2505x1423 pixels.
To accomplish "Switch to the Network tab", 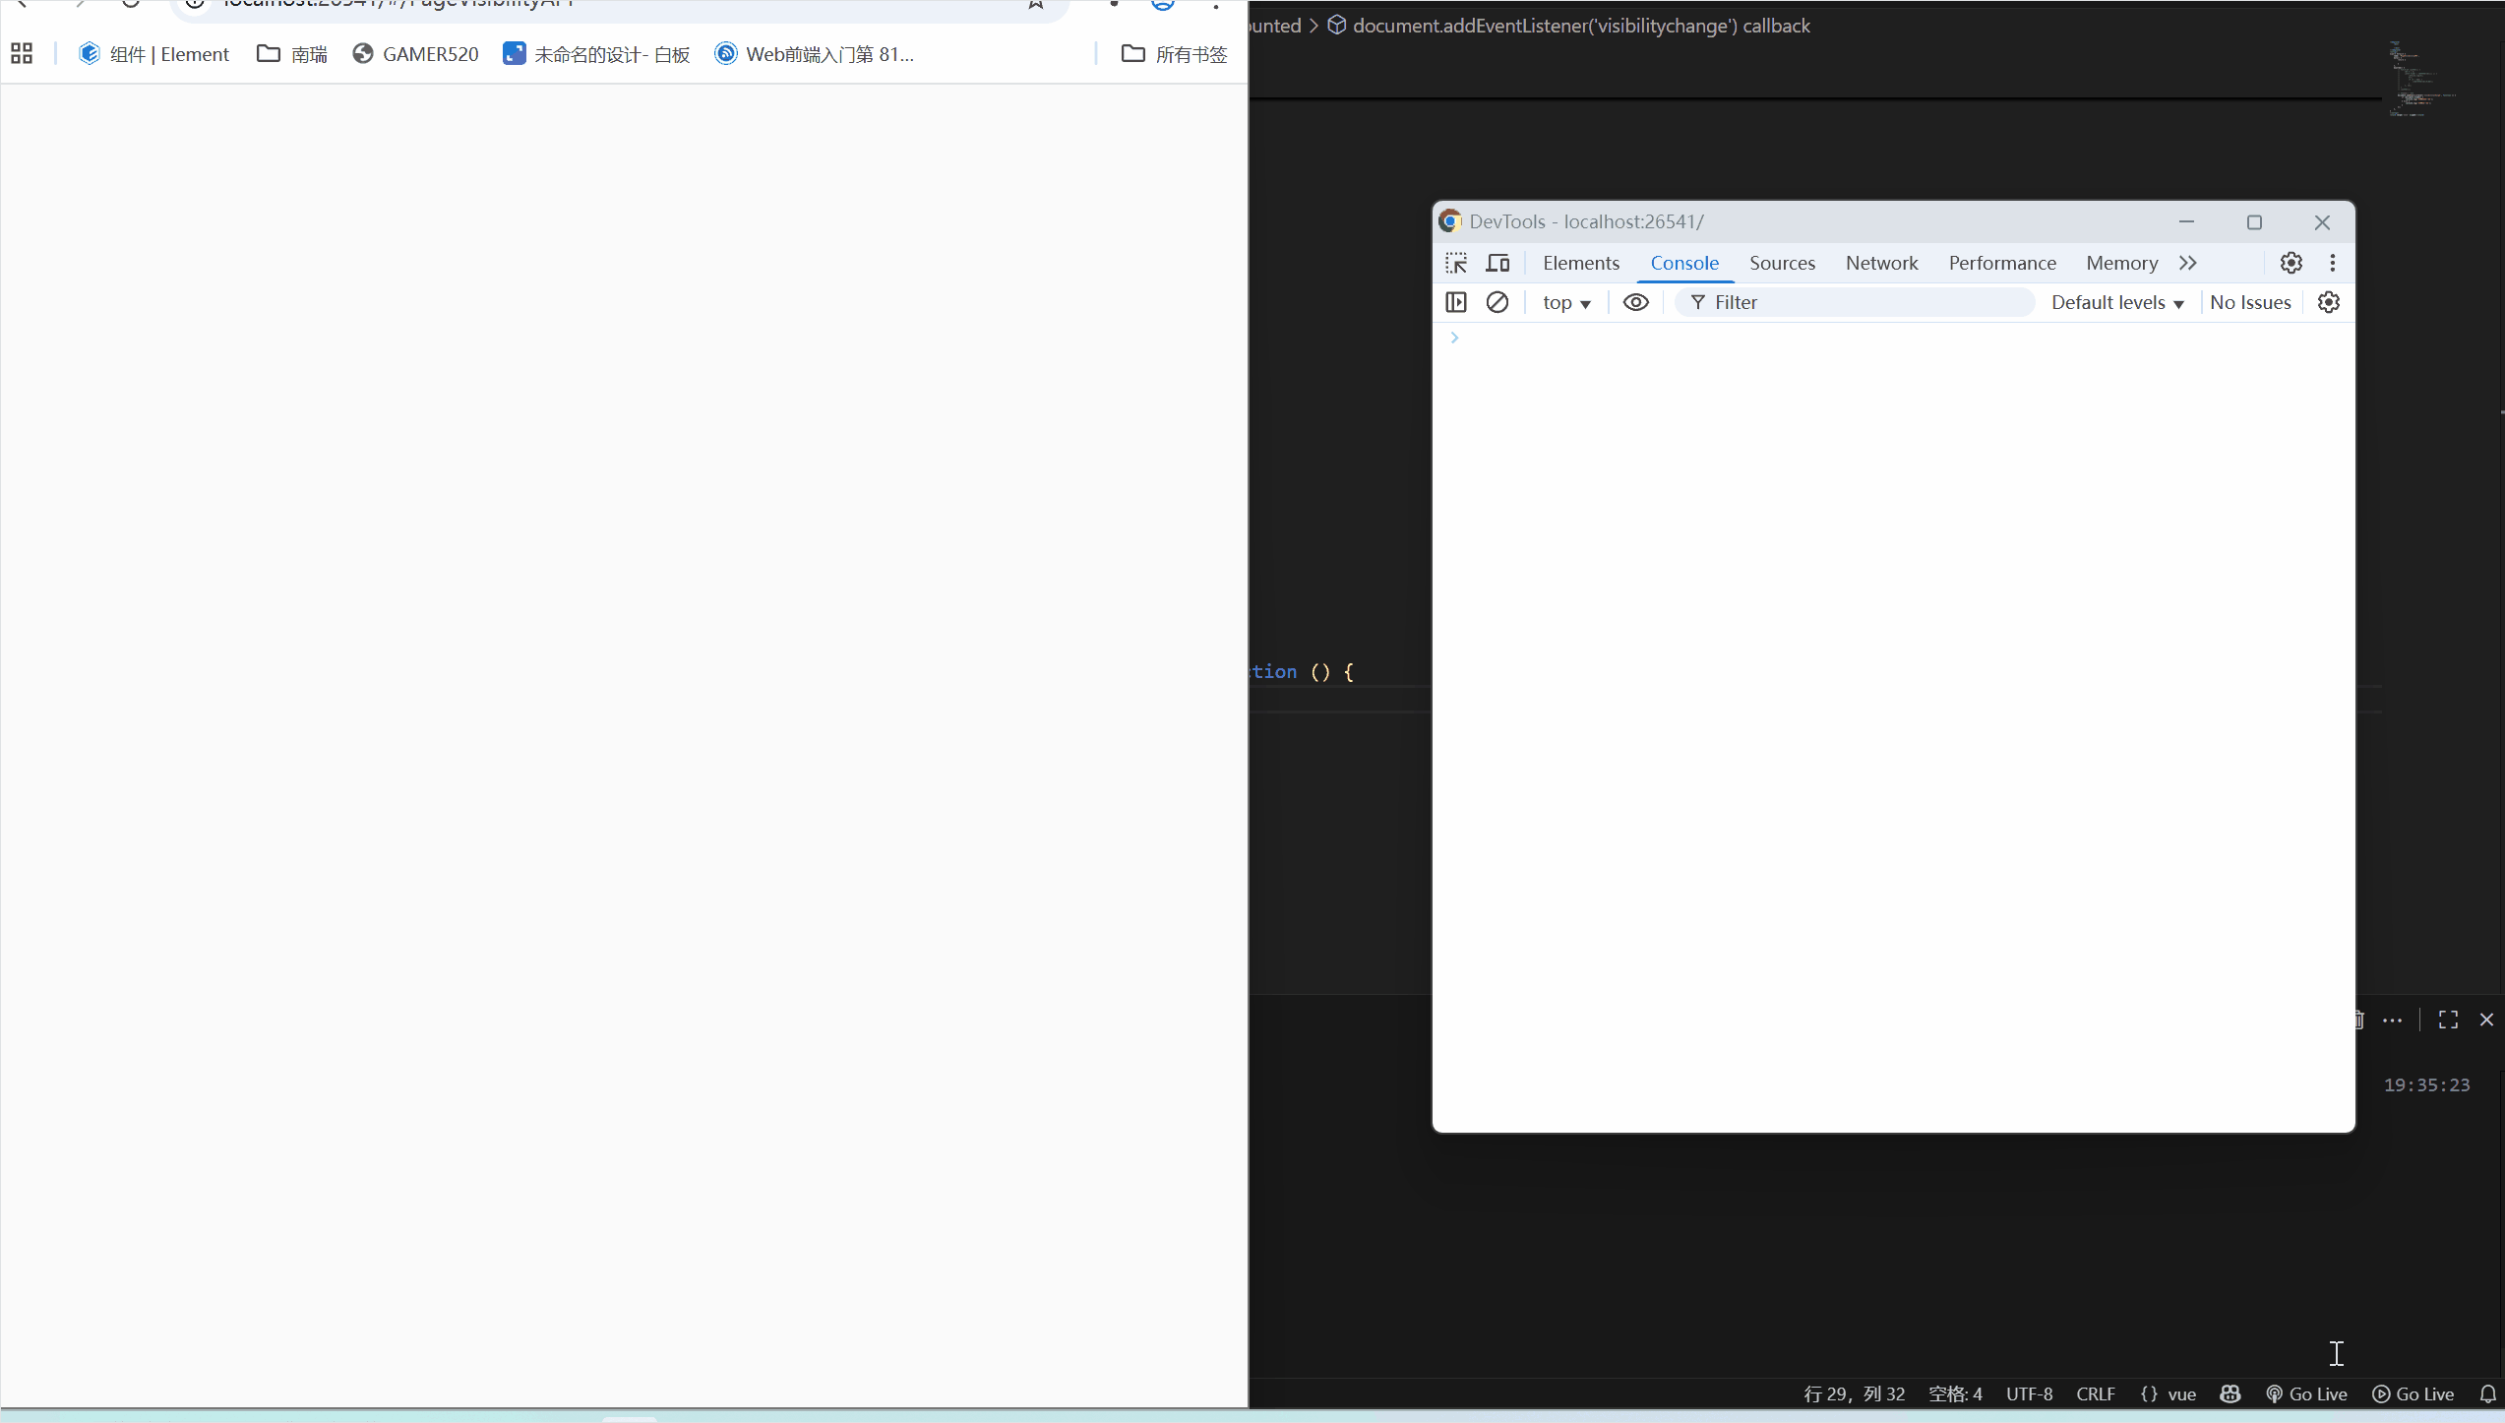I will 1881,263.
